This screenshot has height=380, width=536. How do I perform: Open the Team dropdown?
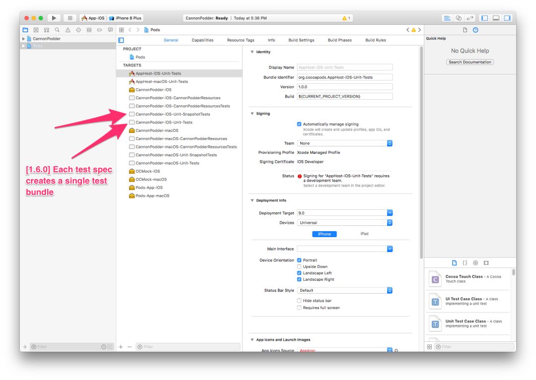(x=345, y=143)
